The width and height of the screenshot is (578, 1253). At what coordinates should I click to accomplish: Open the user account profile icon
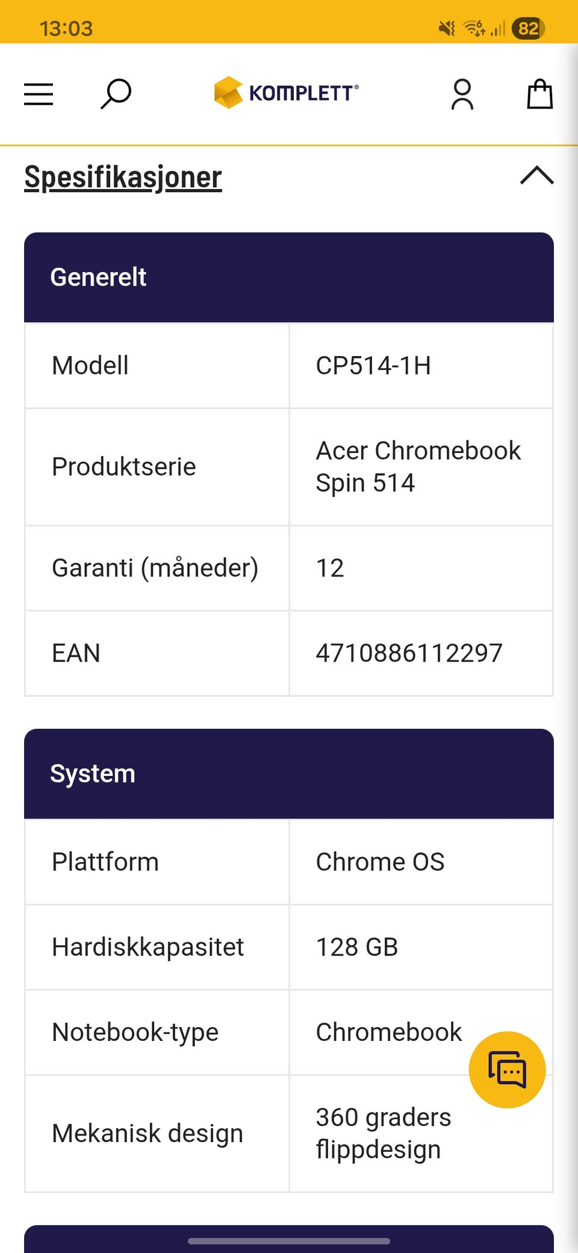pyautogui.click(x=462, y=95)
